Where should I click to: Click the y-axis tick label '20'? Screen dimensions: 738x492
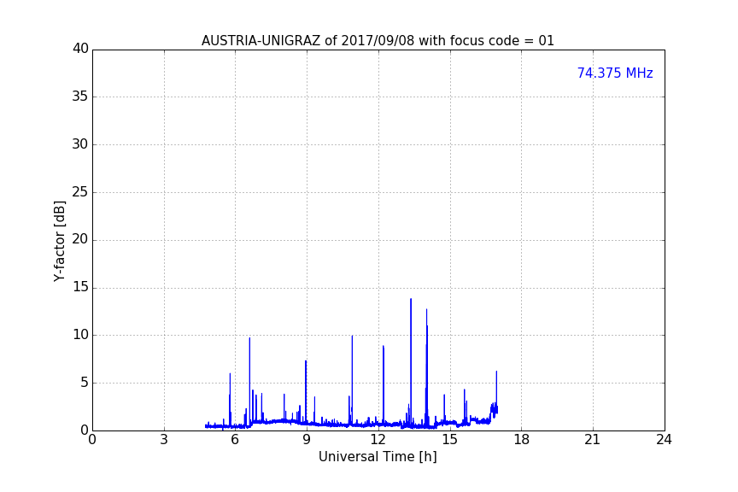click(x=80, y=240)
